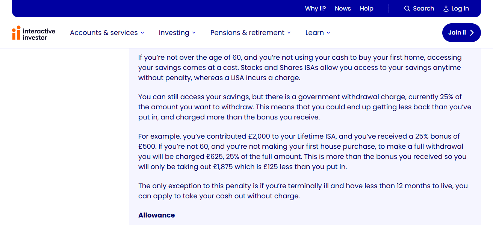Click the orange ii logo icon
Viewport: 493px width, 225px height.
(x=16, y=33)
